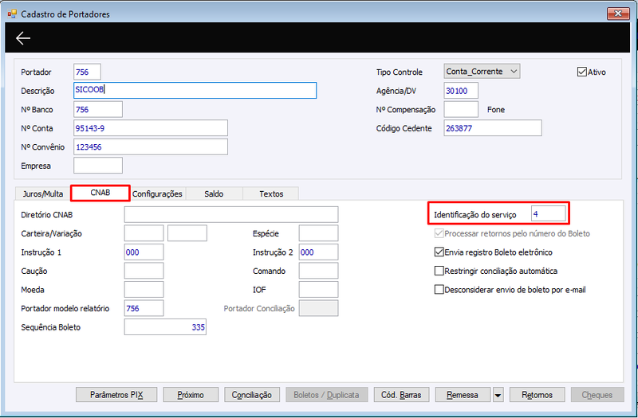Open the Configurações tab

157,193
